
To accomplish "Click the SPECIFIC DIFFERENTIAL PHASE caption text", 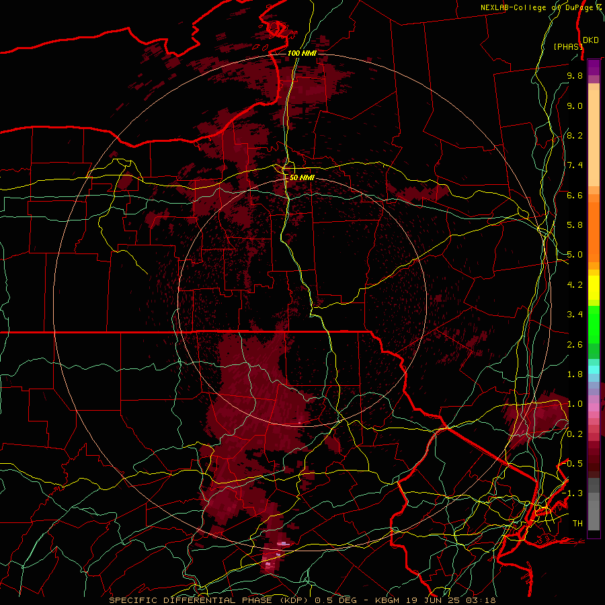I will pos(191,600).
